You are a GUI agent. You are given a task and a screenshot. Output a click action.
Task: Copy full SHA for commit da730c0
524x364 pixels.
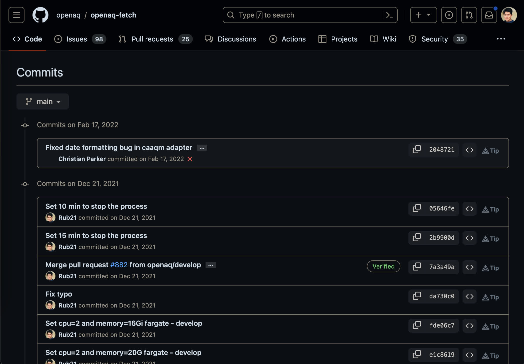click(x=417, y=296)
